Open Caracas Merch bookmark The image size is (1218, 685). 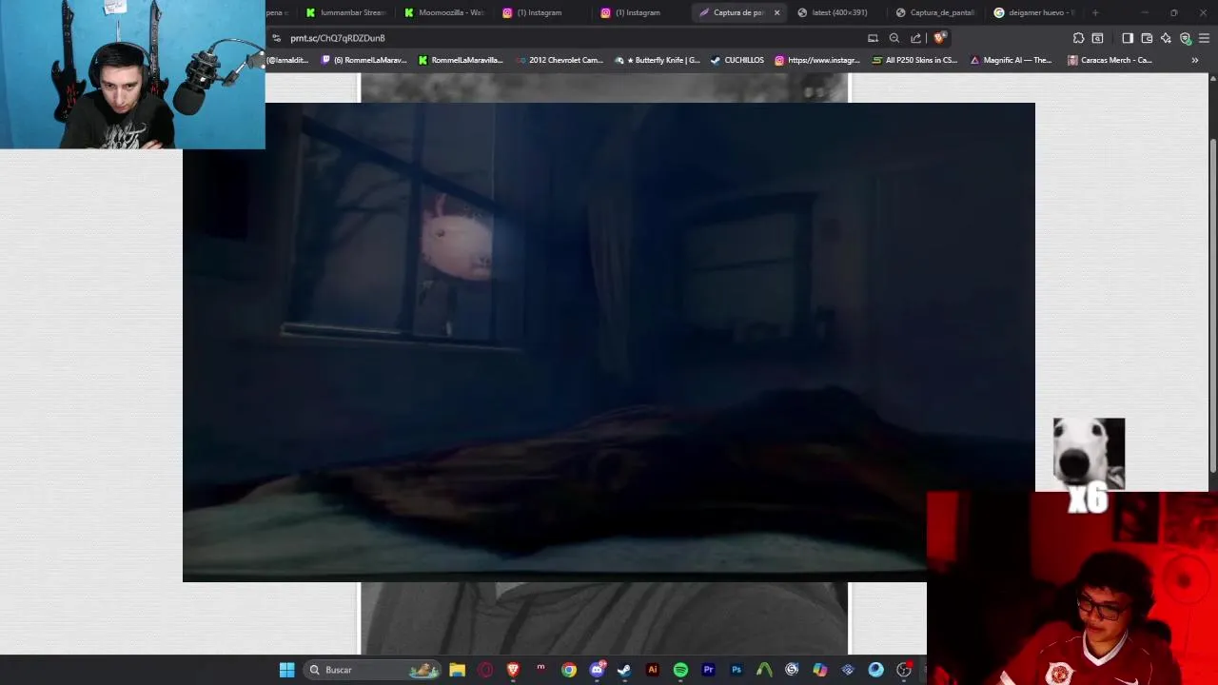coord(1110,60)
